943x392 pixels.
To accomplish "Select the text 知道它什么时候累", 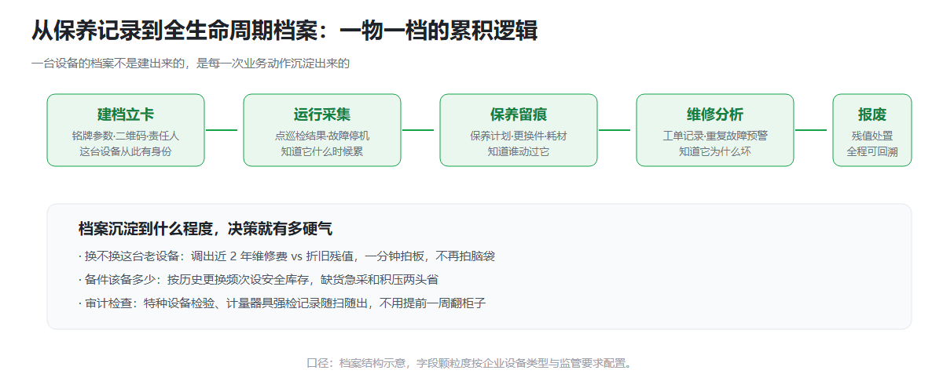I will pos(322,151).
